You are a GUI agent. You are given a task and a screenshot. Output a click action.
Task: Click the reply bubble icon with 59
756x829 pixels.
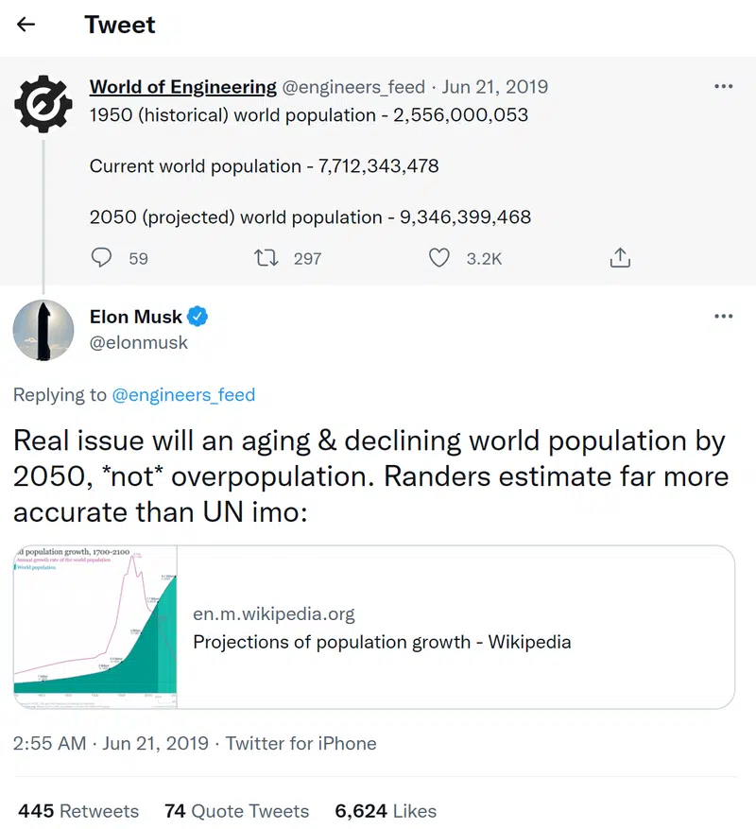click(x=101, y=258)
